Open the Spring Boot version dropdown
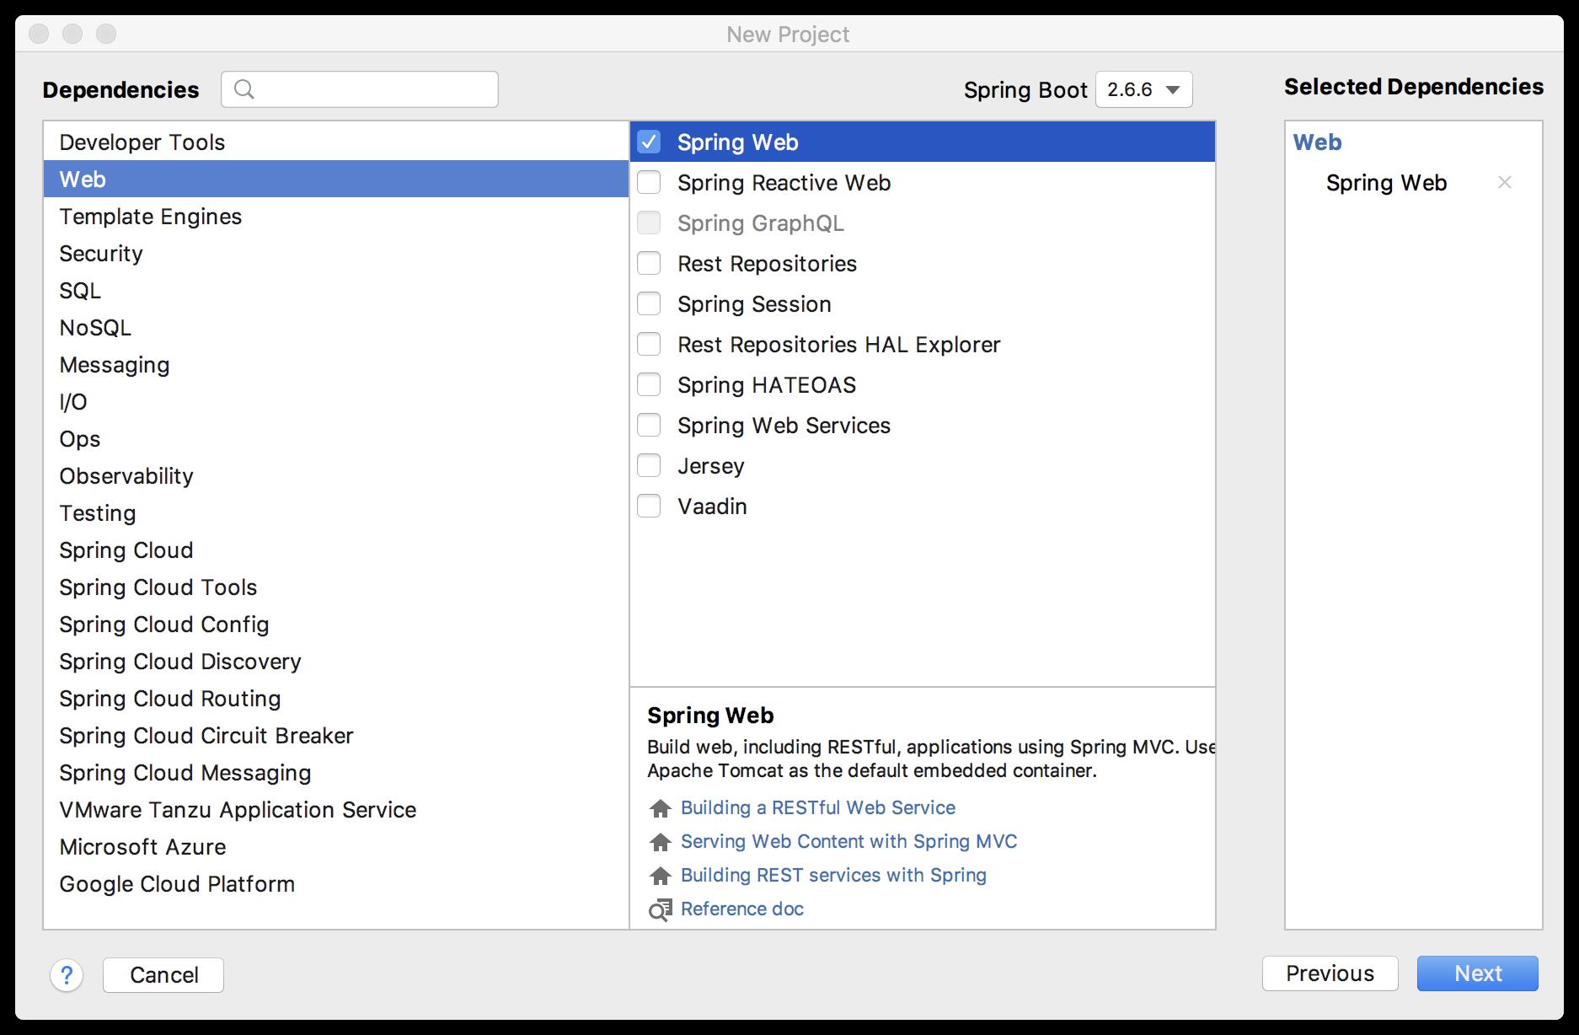This screenshot has height=1035, width=1579. point(1143,89)
